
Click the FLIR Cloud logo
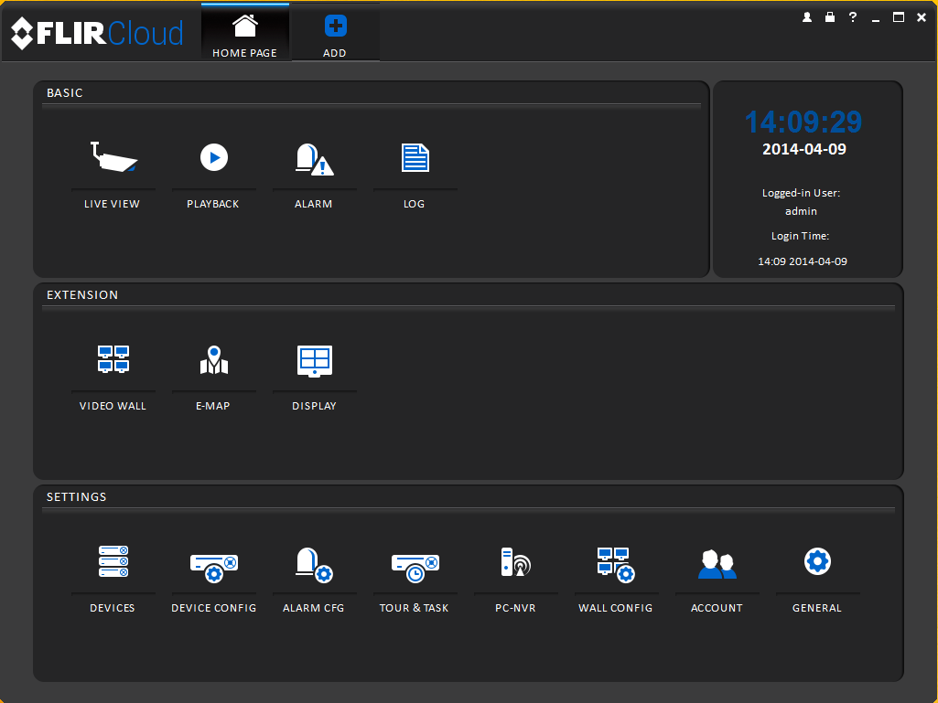[97, 34]
